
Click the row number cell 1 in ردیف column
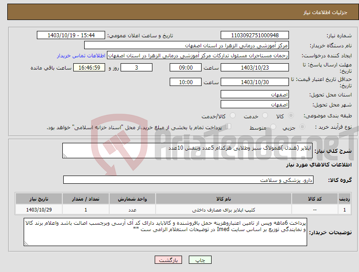tap(344, 210)
